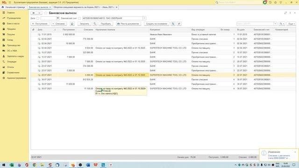Open the ОС и НМА section

pos(12,51)
